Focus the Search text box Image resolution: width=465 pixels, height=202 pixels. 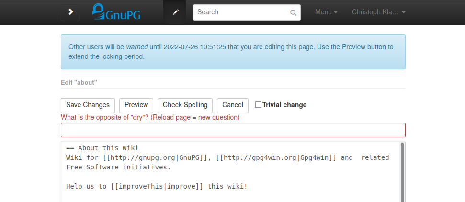pyautogui.click(x=242, y=12)
